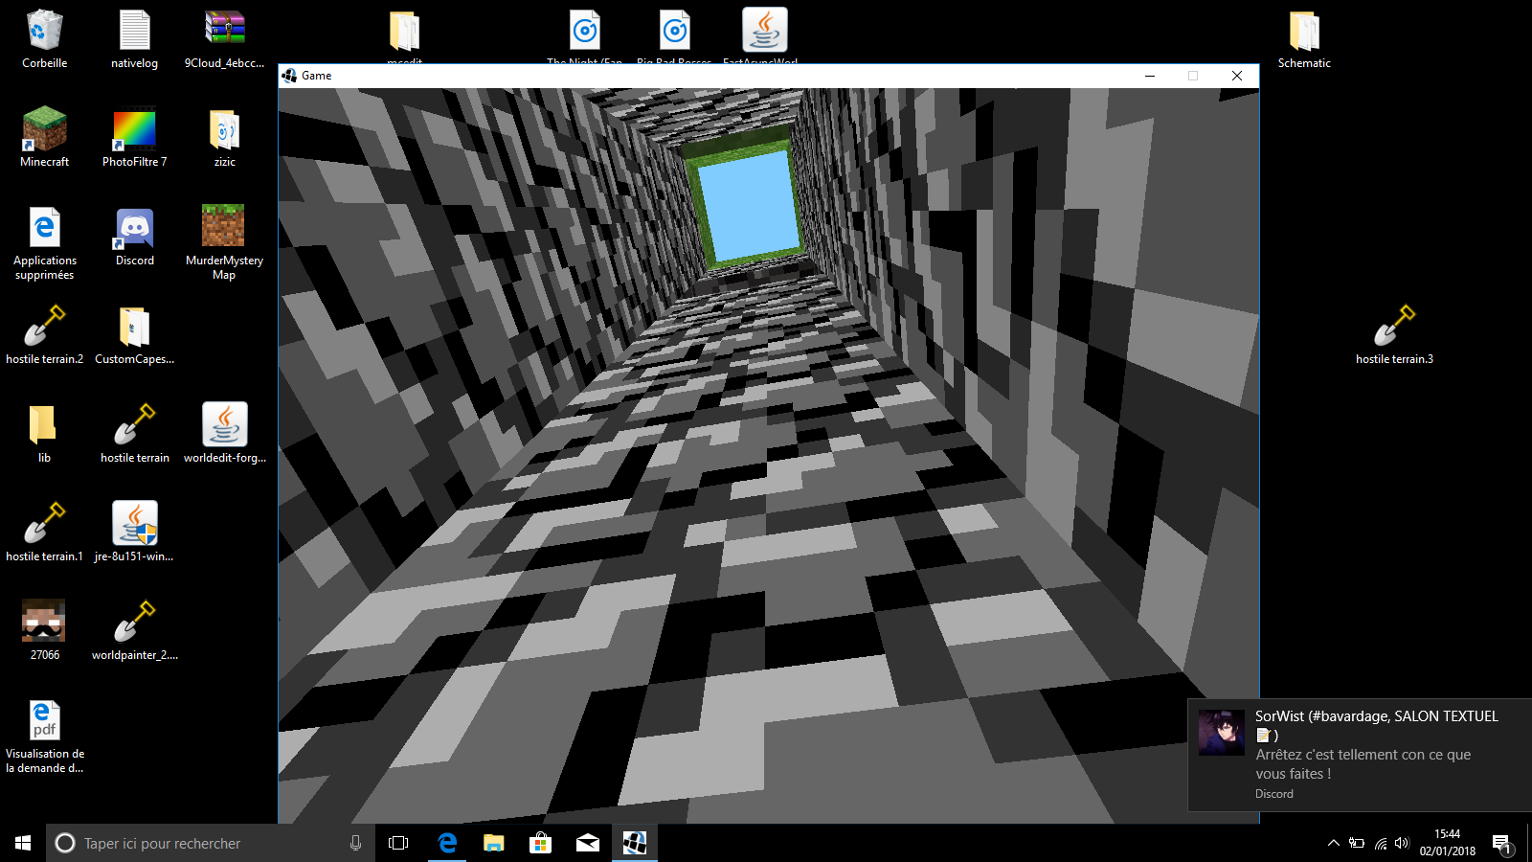Image resolution: width=1532 pixels, height=862 pixels.
Task: Launch the Discord desktop shortcut
Action: point(134,228)
